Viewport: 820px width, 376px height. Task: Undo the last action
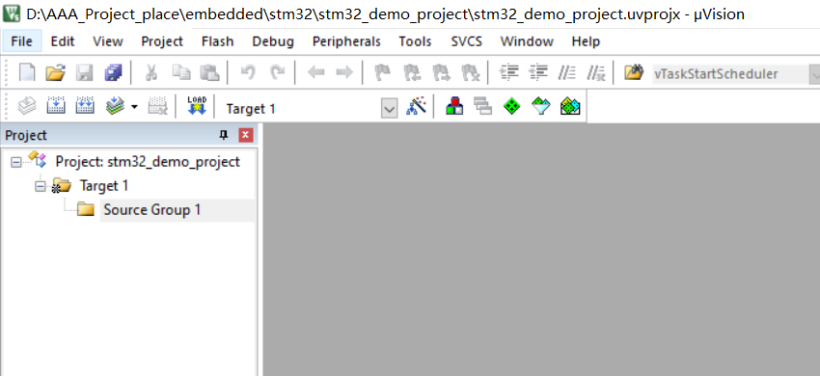tap(248, 72)
